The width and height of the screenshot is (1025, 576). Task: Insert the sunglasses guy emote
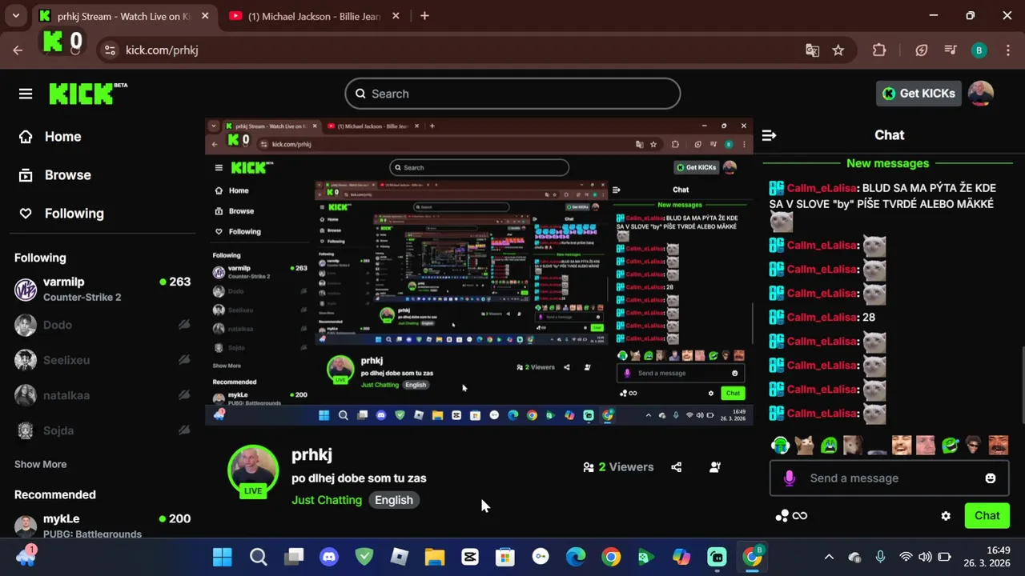(974, 445)
